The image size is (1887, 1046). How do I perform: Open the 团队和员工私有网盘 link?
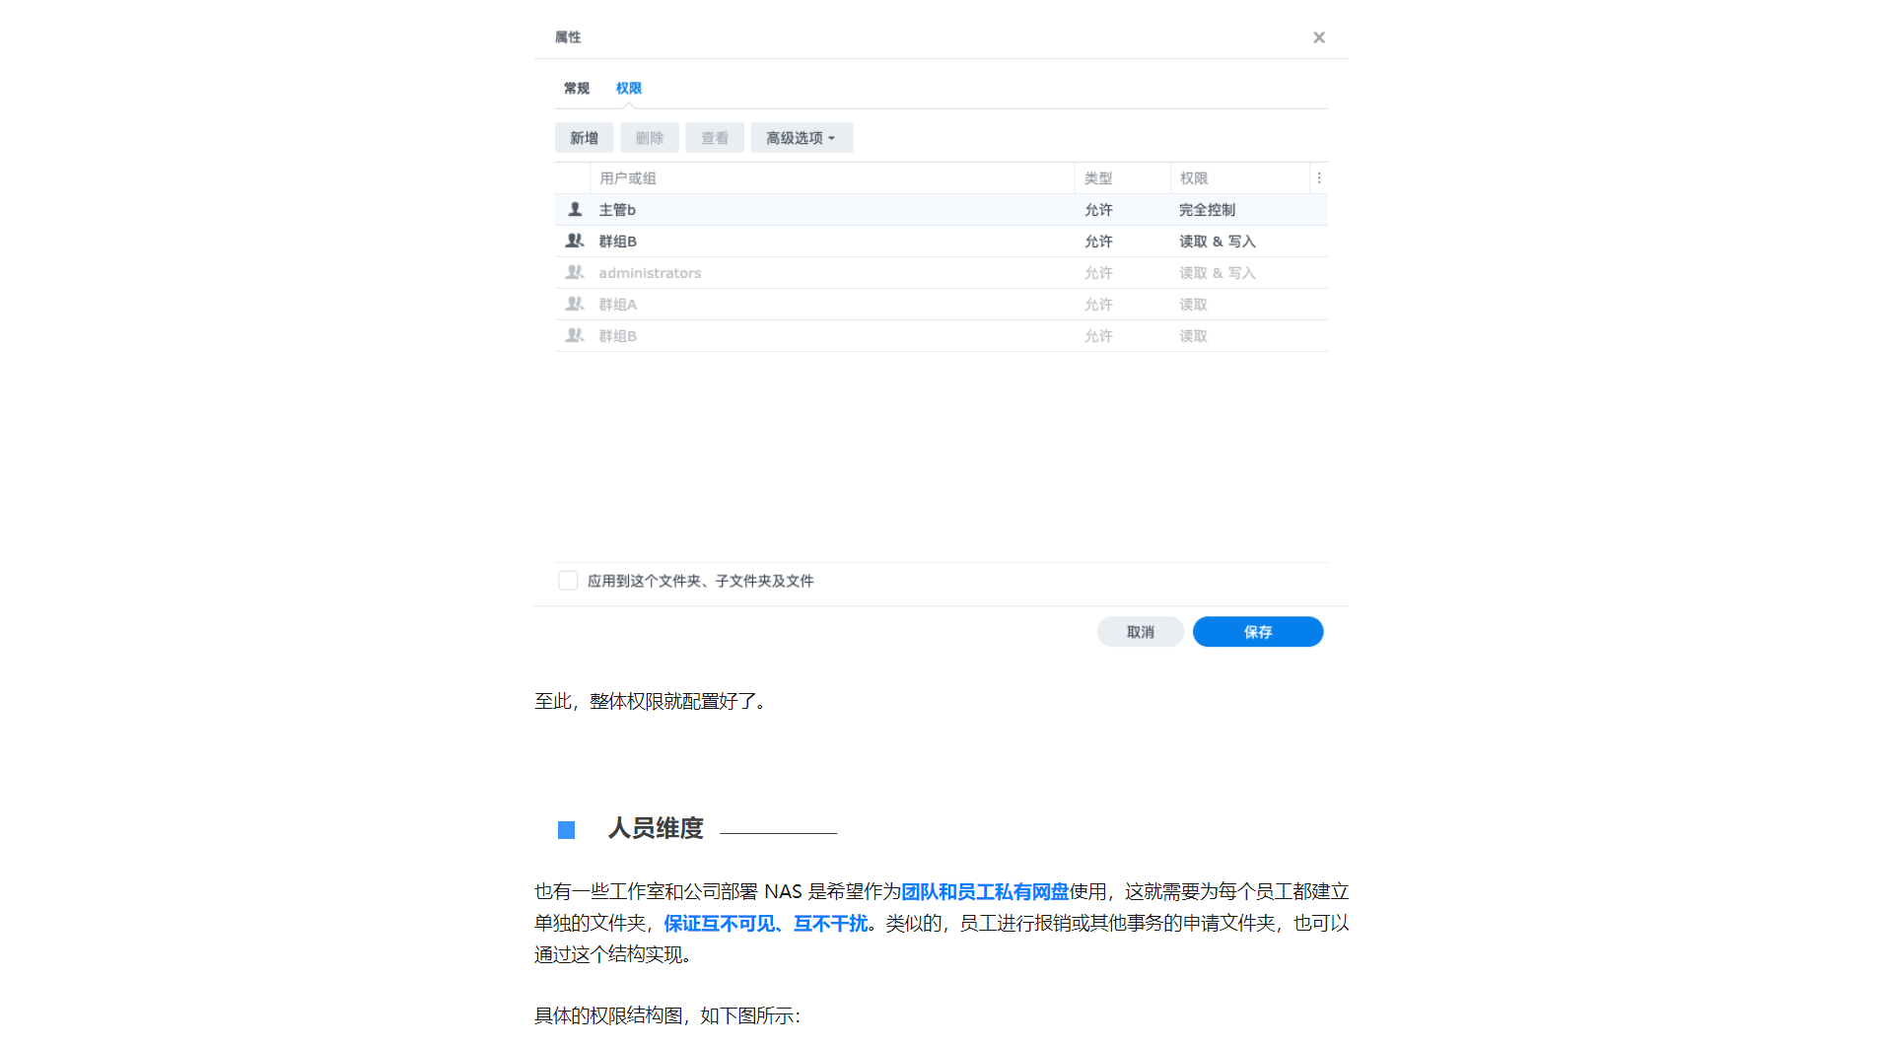click(985, 892)
